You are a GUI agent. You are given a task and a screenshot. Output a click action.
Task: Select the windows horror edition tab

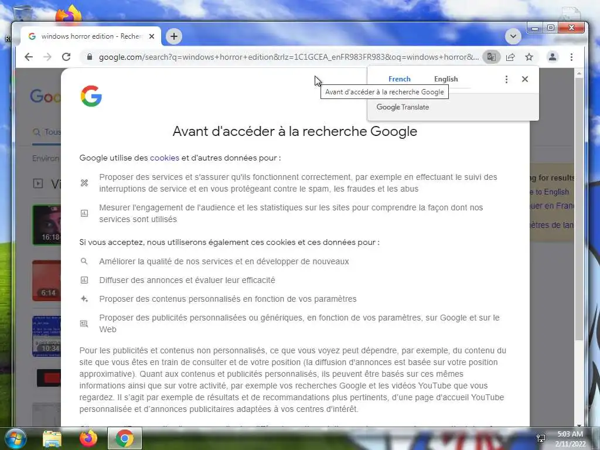pos(91,36)
